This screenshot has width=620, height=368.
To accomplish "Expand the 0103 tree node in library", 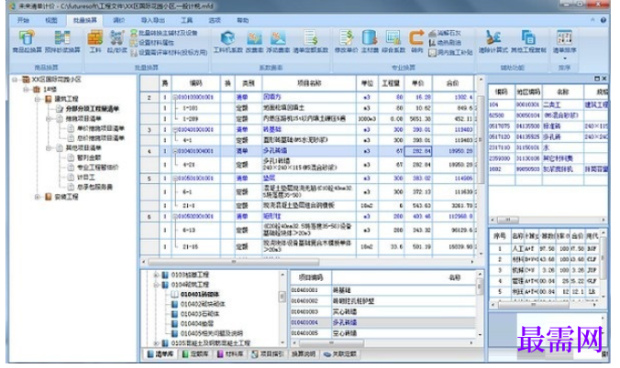I will pos(156,275).
